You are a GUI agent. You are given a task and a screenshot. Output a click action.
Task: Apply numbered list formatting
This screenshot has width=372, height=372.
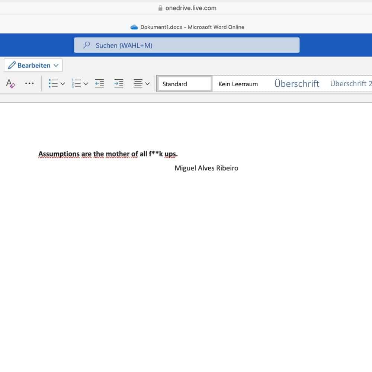76,83
